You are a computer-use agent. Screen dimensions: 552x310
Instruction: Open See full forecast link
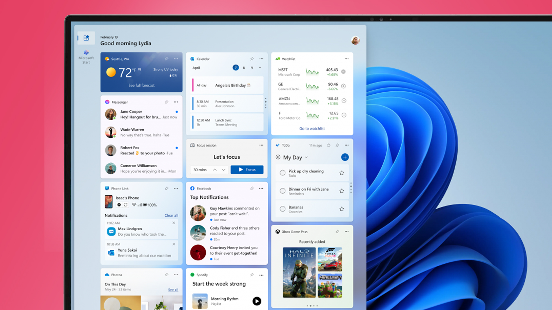point(142,85)
